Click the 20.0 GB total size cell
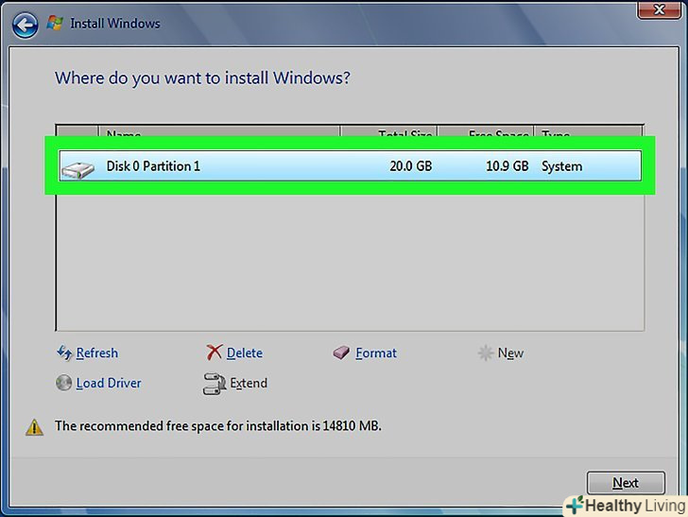This screenshot has width=688, height=517. pyautogui.click(x=411, y=166)
